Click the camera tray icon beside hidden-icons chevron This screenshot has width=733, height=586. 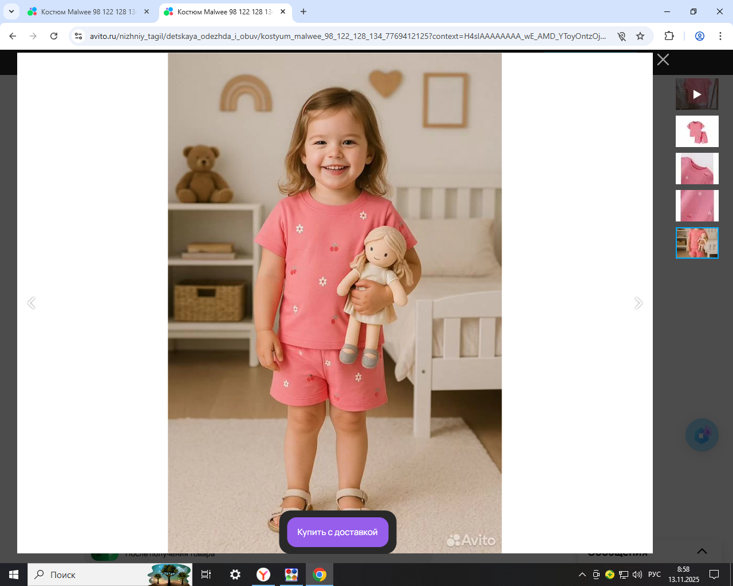(596, 575)
